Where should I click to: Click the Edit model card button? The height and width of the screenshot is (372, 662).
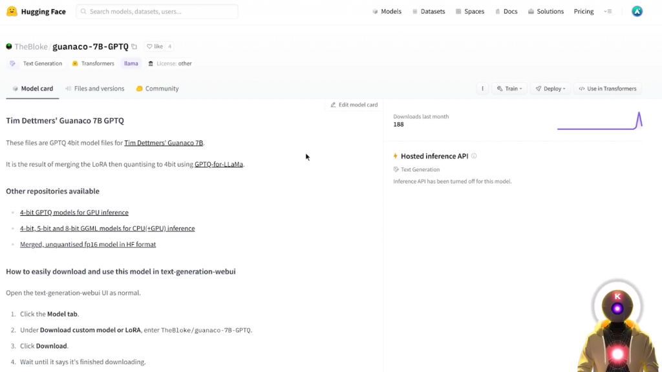tap(354, 105)
